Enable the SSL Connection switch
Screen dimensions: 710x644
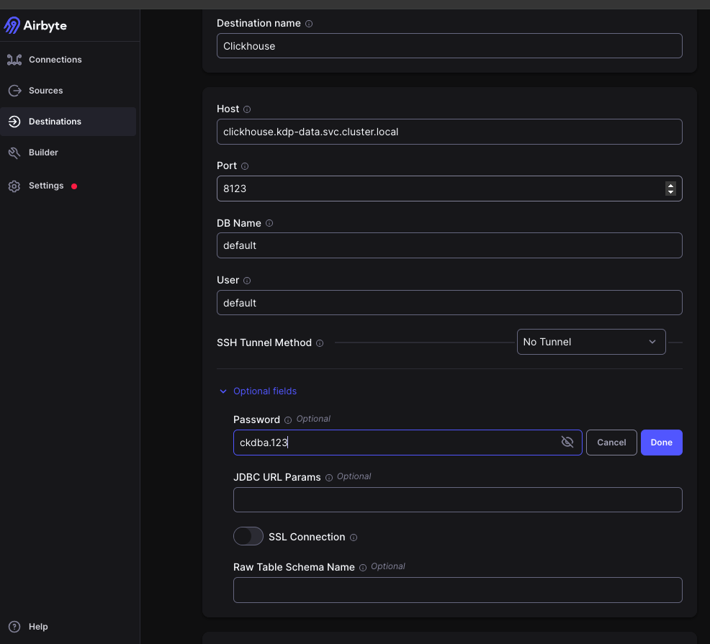[248, 536]
